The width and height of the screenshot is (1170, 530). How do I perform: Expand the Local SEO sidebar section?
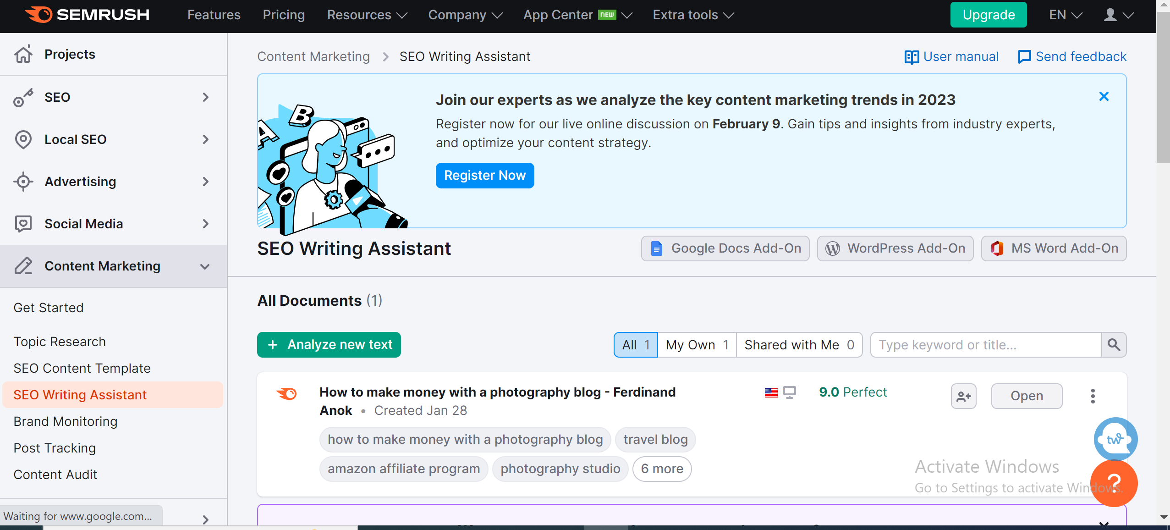pyautogui.click(x=205, y=139)
